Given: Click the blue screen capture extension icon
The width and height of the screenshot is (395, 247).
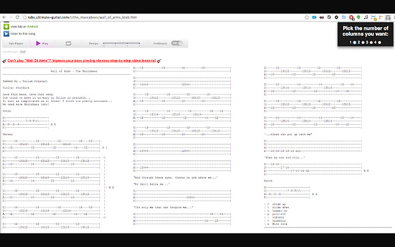Looking at the screenshot, I should coord(373,18).
